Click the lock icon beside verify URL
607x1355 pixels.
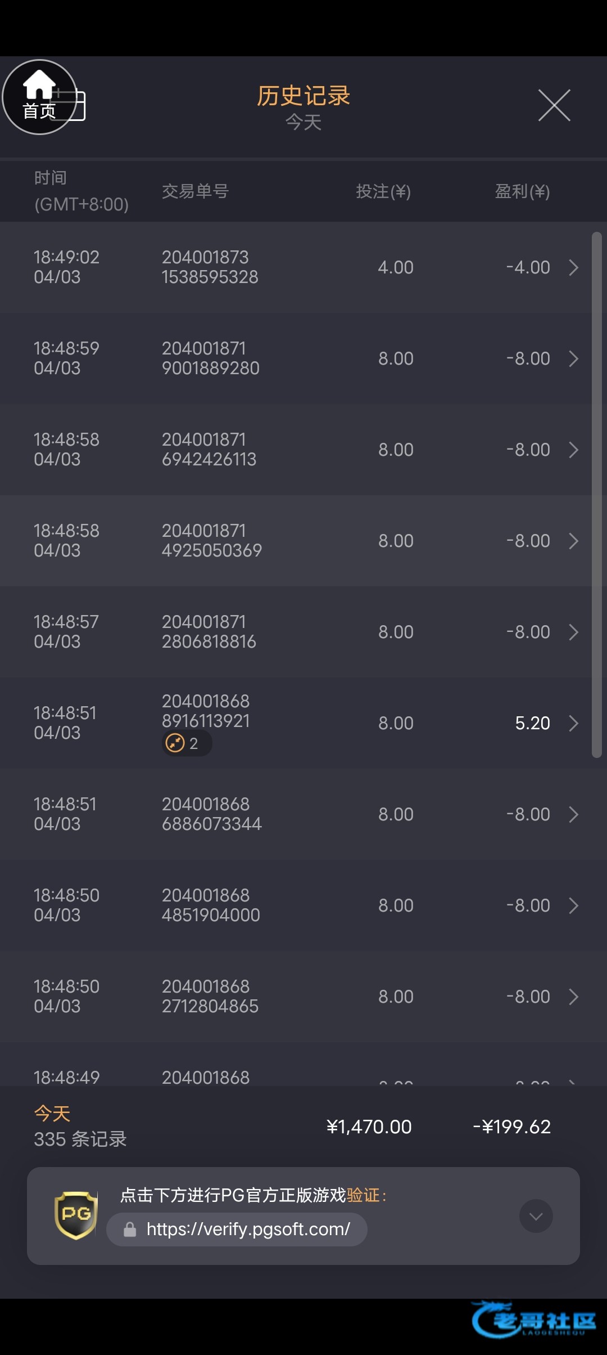coord(130,1230)
